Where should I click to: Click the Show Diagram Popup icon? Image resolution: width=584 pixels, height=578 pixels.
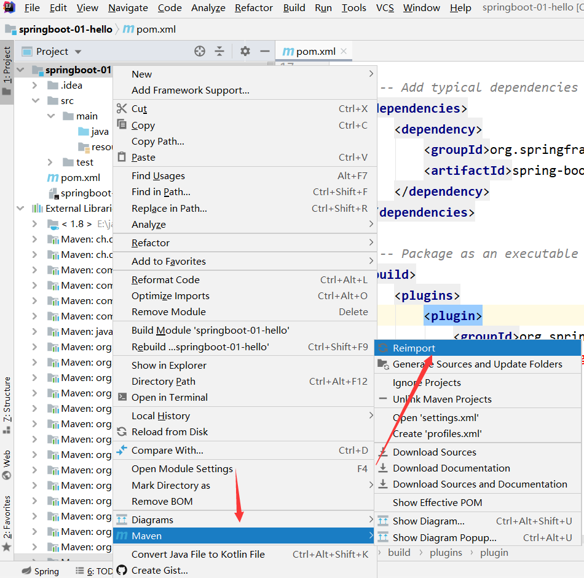coord(383,537)
